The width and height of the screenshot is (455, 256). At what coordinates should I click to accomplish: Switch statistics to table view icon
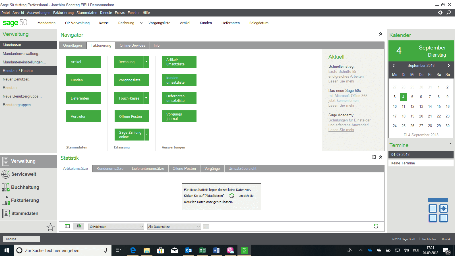(67, 226)
